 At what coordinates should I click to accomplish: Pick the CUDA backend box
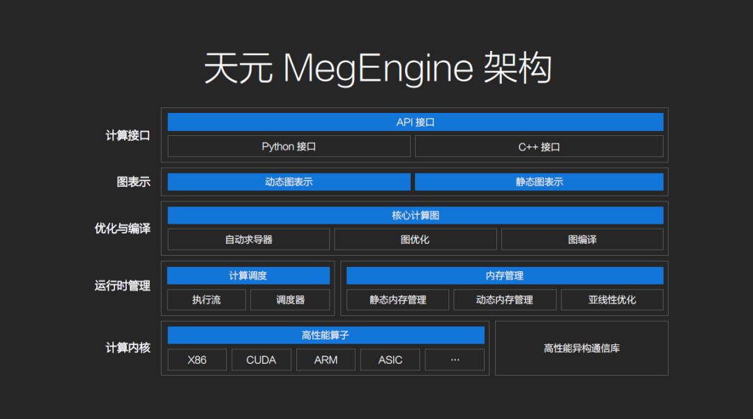(x=261, y=360)
